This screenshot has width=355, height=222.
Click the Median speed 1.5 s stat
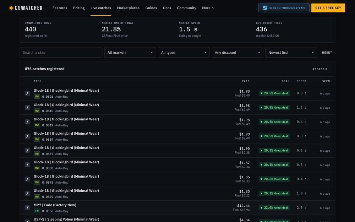[x=190, y=29]
